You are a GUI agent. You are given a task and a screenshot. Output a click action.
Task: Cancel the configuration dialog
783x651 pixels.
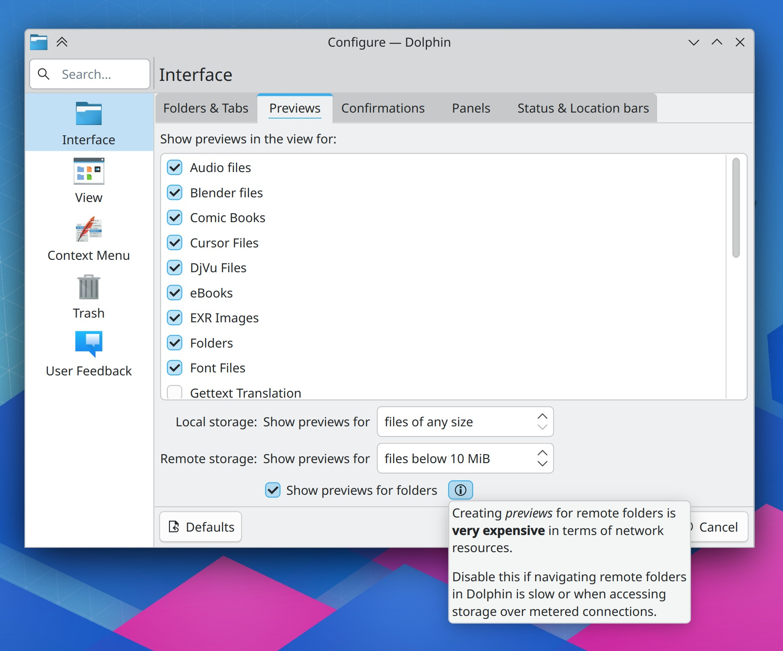pyautogui.click(x=719, y=526)
